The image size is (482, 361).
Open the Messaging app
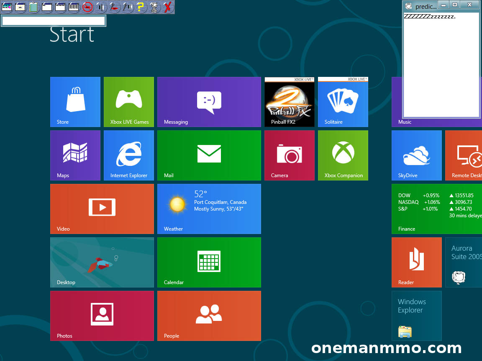[x=209, y=102]
